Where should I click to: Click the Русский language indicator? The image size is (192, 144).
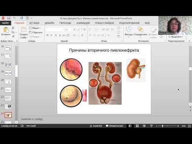[31, 126]
